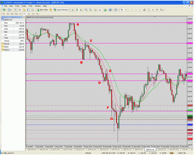Open a new chart from toolbar icon
This screenshot has height=155, width=194.
[x=4, y=10]
